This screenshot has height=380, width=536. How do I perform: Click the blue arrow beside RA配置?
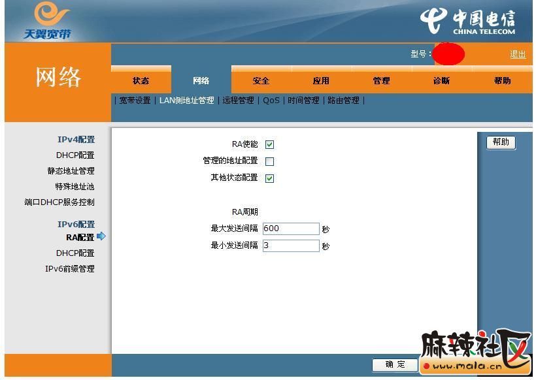(x=101, y=236)
